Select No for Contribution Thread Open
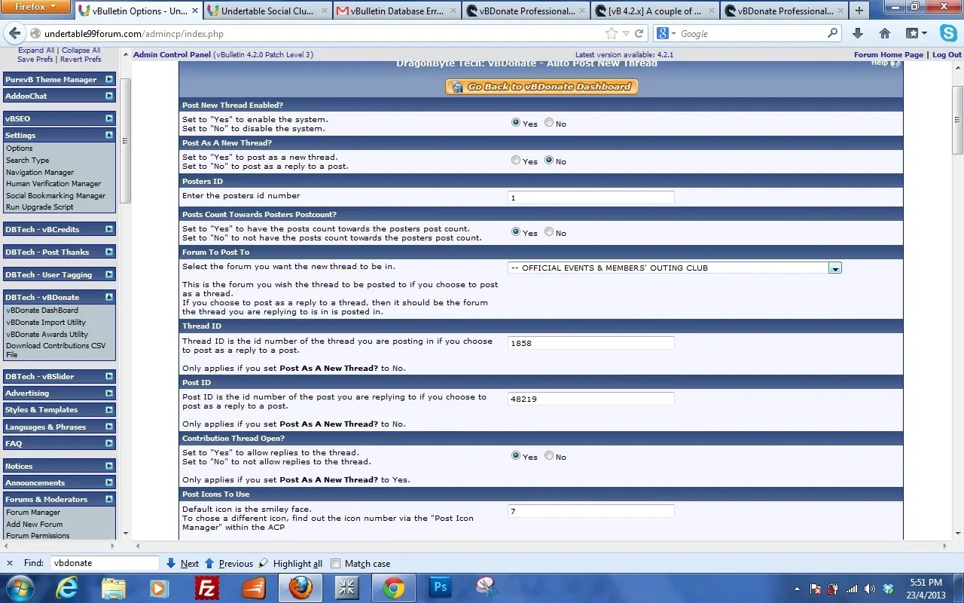 coord(549,455)
